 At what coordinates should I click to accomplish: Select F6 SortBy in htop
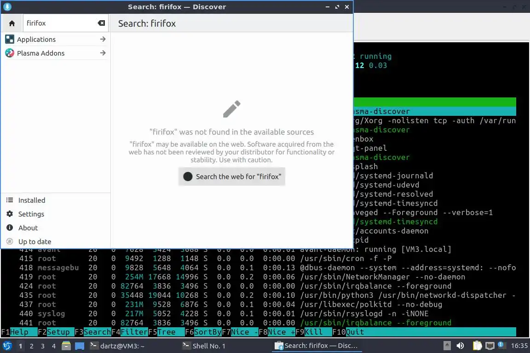pos(203,332)
